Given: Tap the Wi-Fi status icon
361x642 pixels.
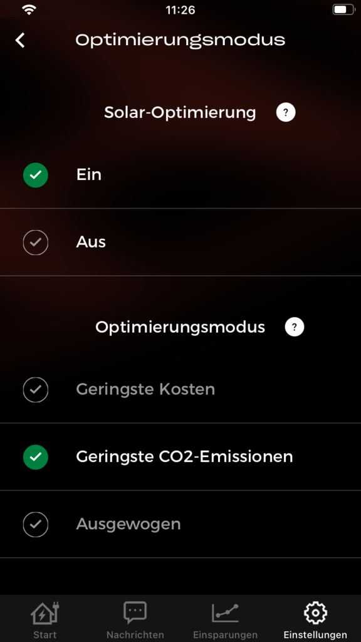Looking at the screenshot, I should 29,10.
